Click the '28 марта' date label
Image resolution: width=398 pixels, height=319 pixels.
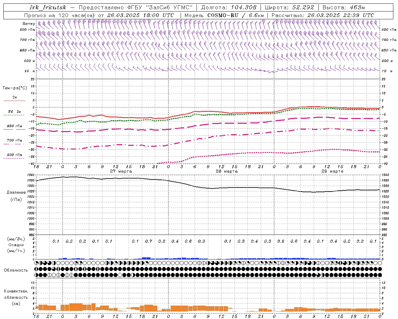227,171
